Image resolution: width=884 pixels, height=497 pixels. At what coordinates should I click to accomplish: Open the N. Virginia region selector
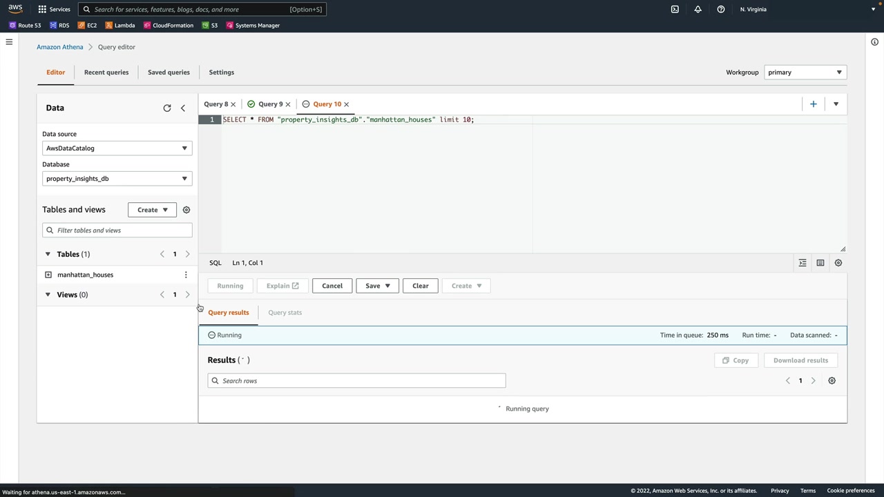[x=753, y=9]
